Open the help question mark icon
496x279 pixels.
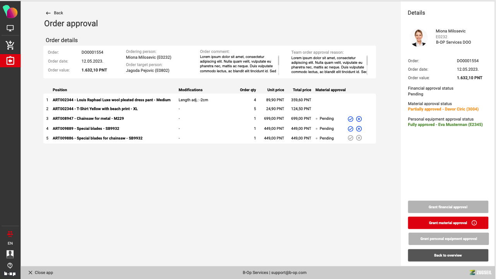tap(10, 265)
